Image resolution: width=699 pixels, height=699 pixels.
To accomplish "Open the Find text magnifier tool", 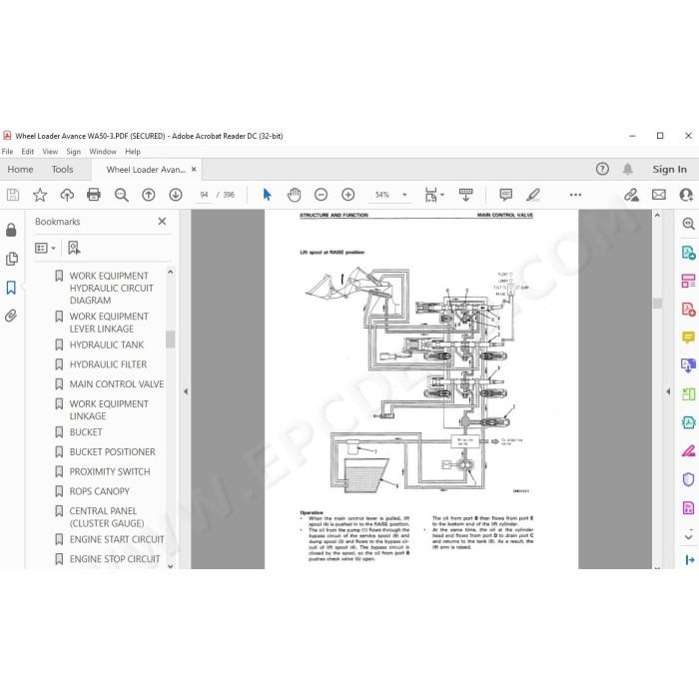I will point(121,195).
